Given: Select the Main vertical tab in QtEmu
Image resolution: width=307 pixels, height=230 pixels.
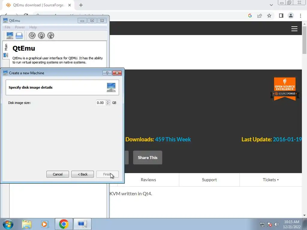Looking at the screenshot, I should pos(6,50).
